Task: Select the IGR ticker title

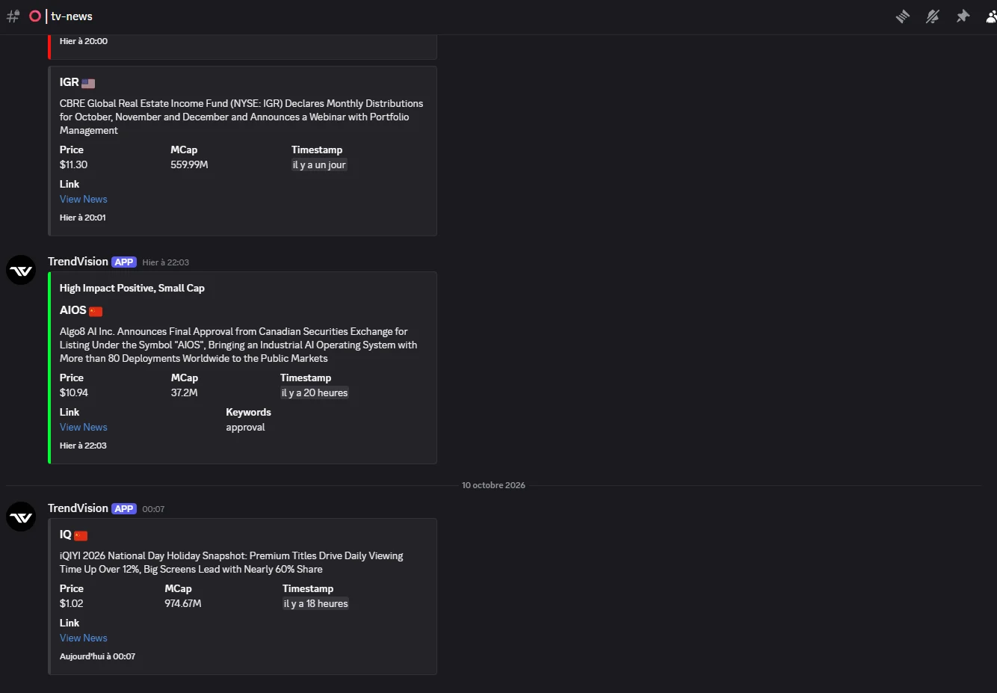Action: click(69, 82)
